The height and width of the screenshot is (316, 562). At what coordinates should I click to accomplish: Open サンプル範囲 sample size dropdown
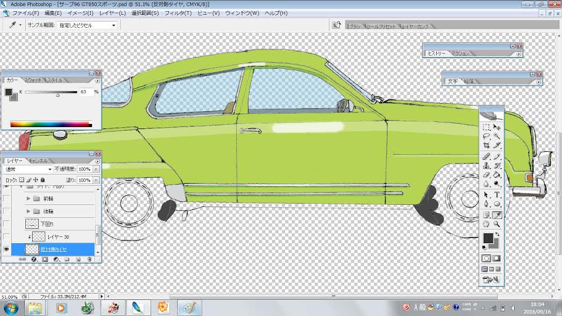(x=87, y=25)
